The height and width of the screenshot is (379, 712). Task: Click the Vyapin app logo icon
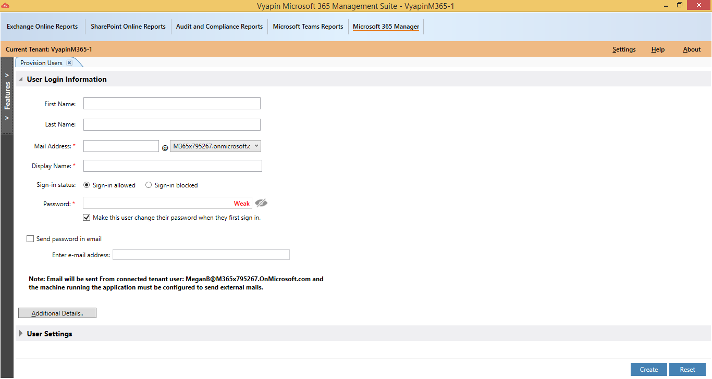[x=5, y=5]
